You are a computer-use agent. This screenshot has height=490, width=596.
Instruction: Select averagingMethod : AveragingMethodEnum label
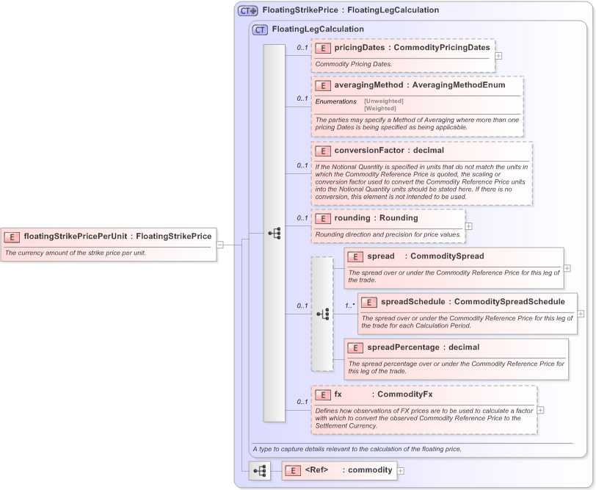click(x=420, y=84)
